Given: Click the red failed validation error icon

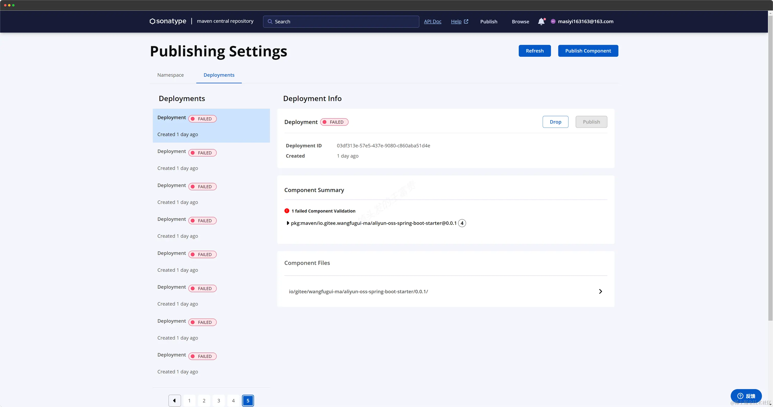Looking at the screenshot, I should (x=287, y=211).
